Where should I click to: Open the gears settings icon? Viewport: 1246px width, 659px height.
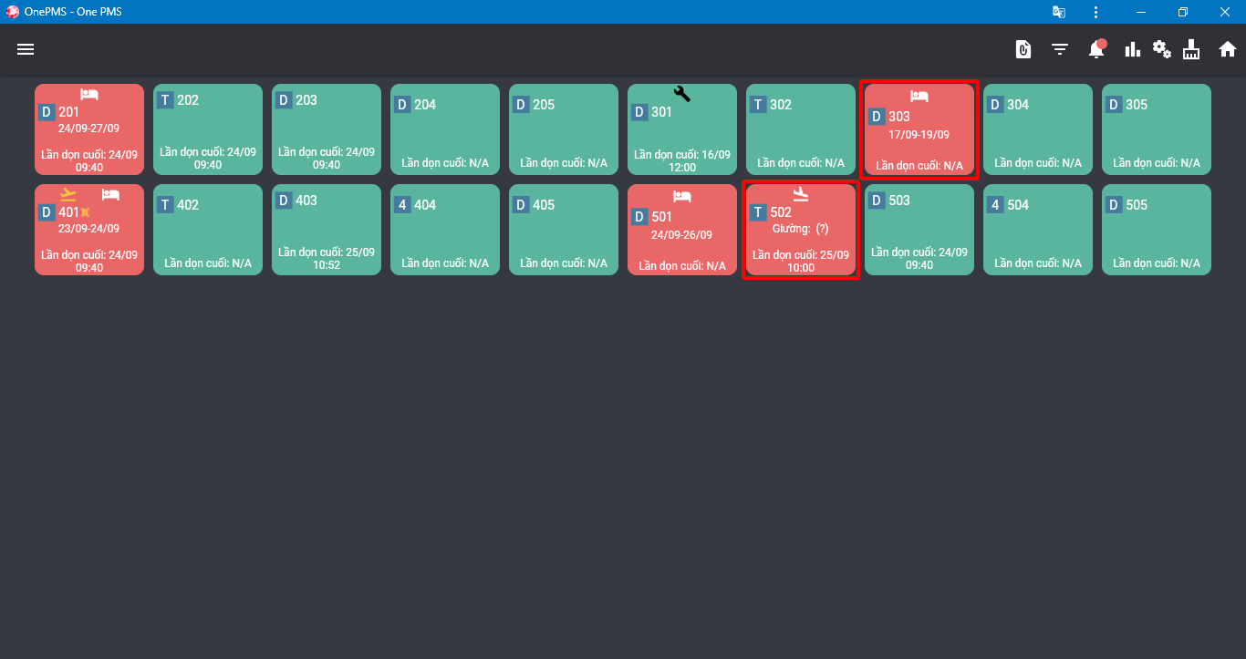pyautogui.click(x=1161, y=49)
